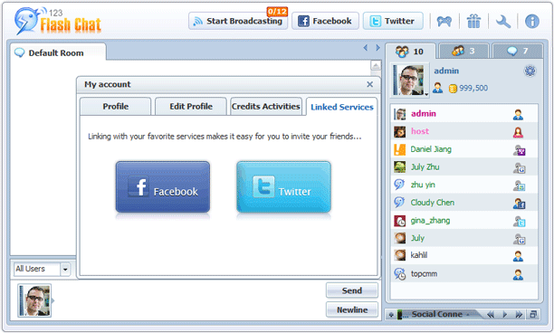Select kahlil in the user list
Screen dimensions: 554x333
[464, 255]
